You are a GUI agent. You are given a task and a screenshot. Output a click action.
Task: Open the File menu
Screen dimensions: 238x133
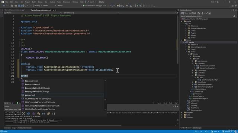[7, 2]
